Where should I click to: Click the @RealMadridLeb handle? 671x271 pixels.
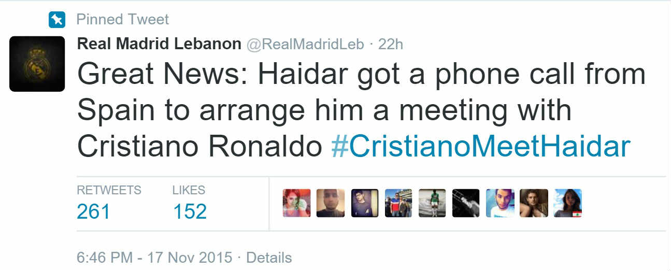point(305,45)
